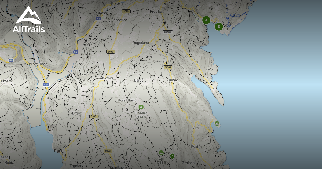Select the Zrnjana place label
The height and width of the screenshot is (169, 322).
[x=188, y=163]
